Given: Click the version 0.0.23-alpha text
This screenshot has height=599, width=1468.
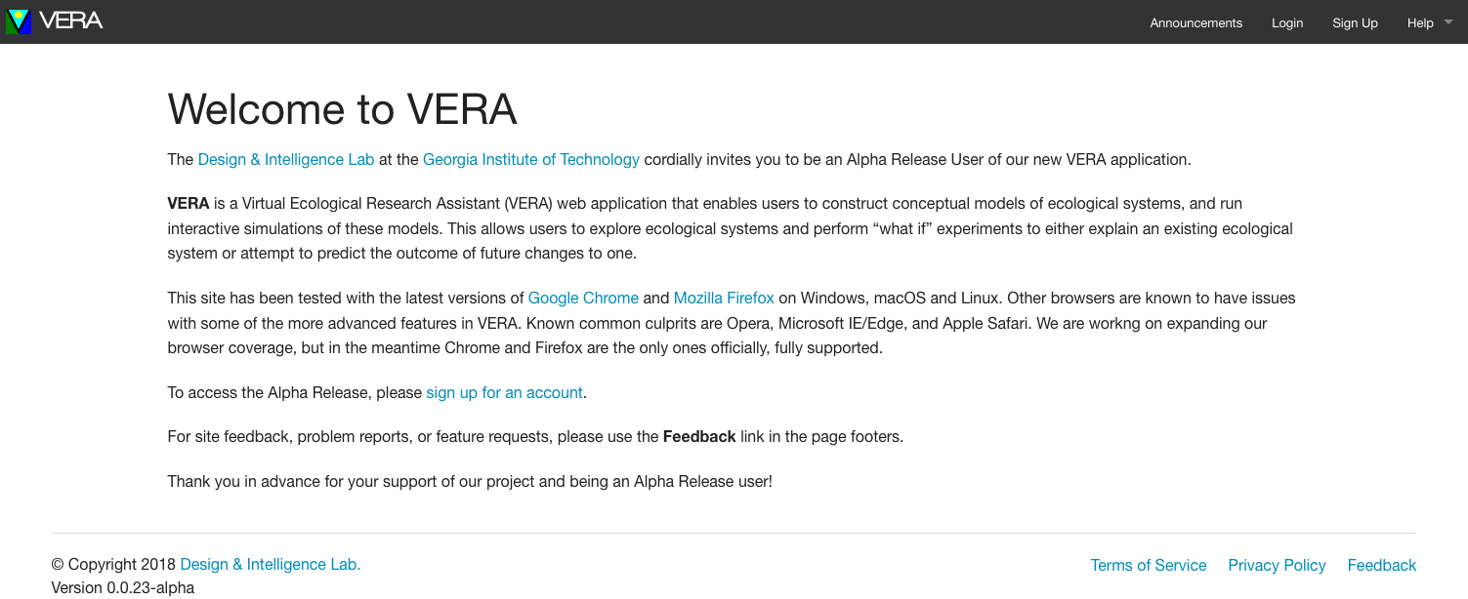Looking at the screenshot, I should coord(122,588).
